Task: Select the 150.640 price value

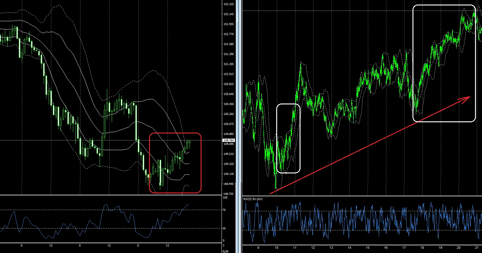Action: pyautogui.click(x=229, y=94)
